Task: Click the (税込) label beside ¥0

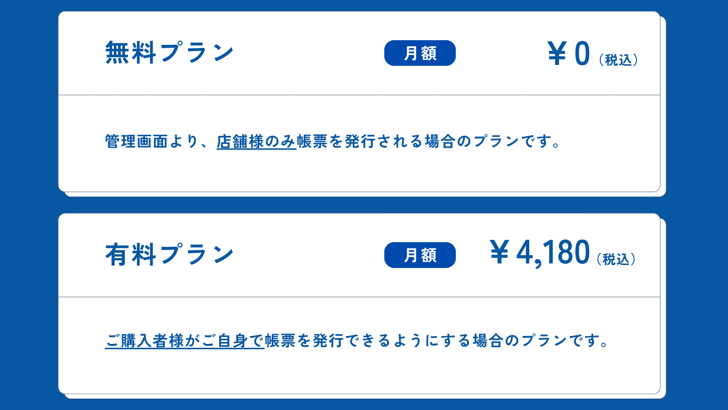Action: pos(618,60)
